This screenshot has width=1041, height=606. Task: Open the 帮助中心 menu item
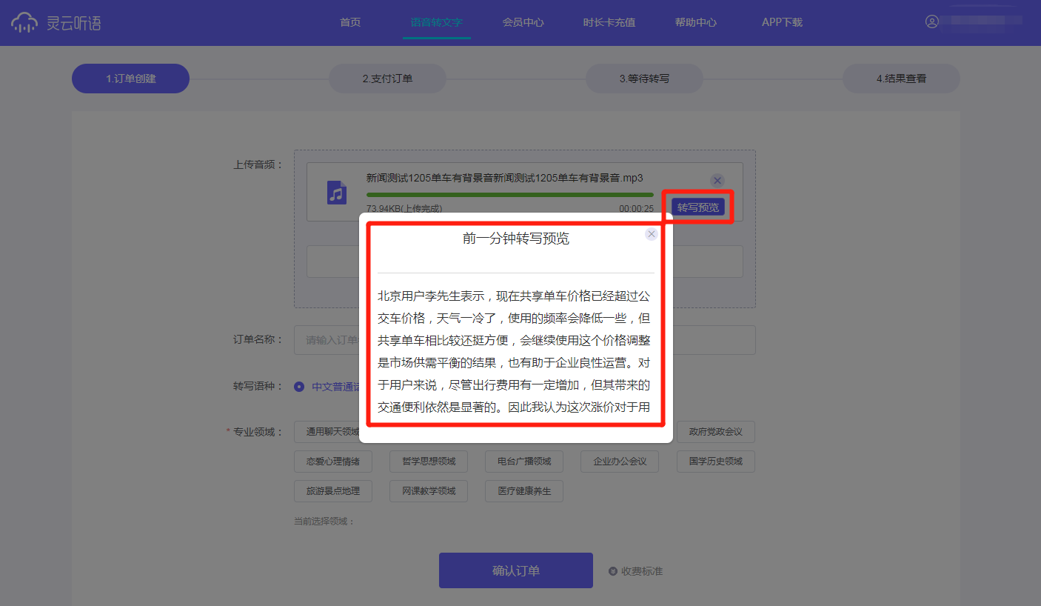point(695,22)
